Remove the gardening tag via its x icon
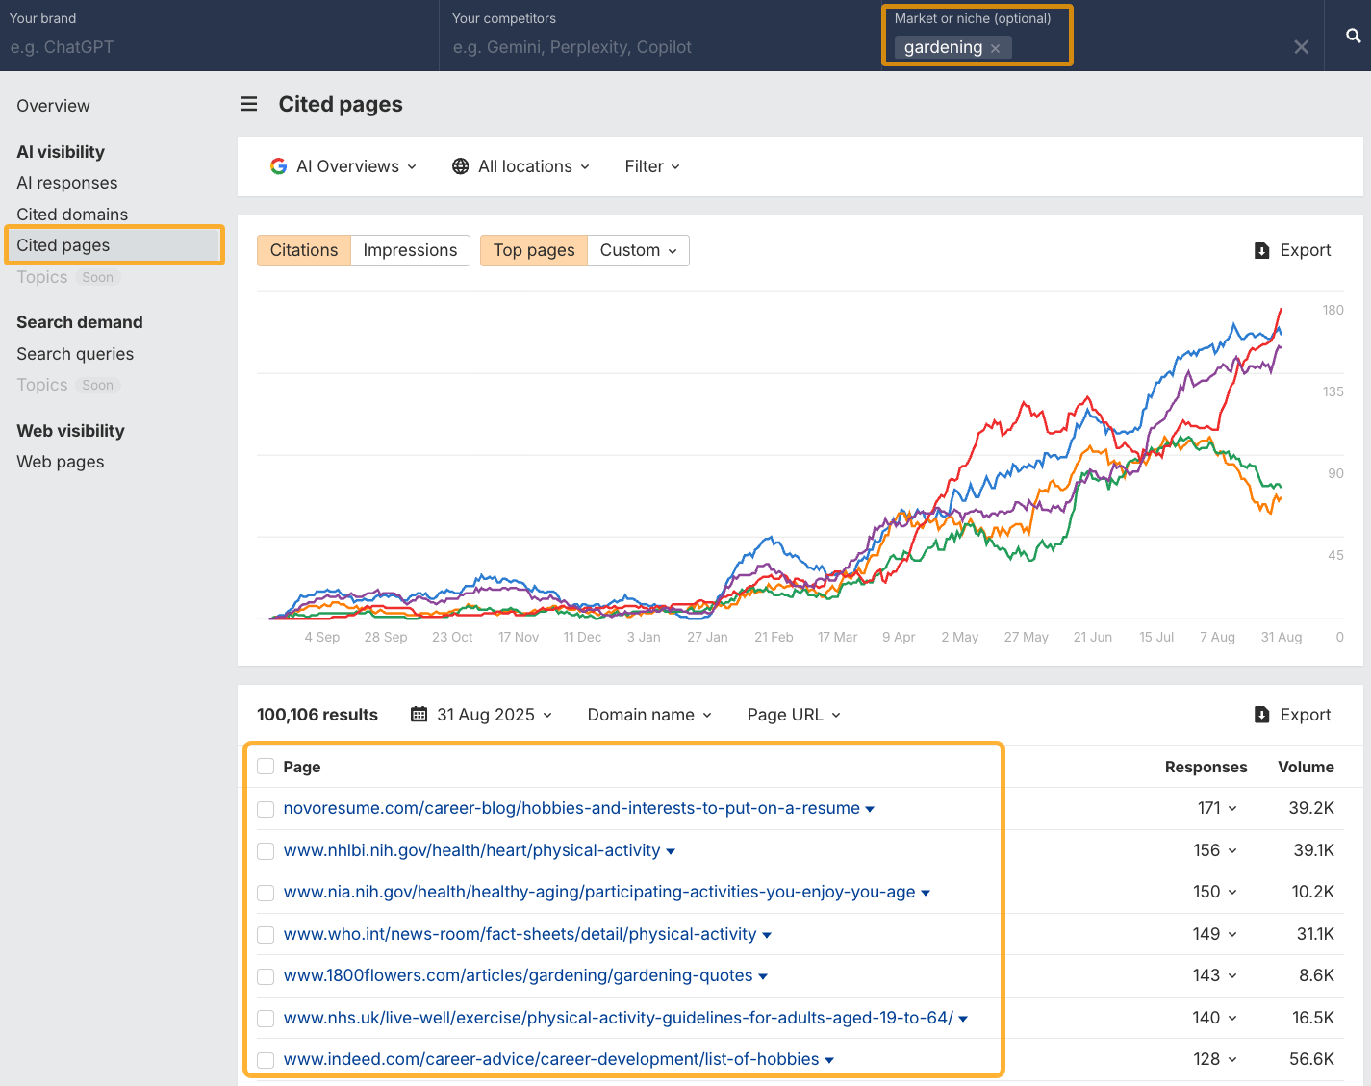 995,47
